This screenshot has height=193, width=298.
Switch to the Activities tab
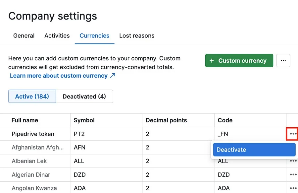[x=57, y=35]
